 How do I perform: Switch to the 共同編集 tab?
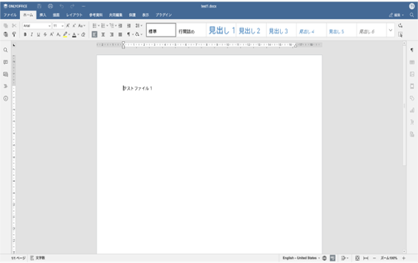116,15
